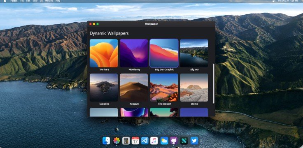Click the Control Center icon in menu bar
Screen dimensions: 303x148
pyautogui.click(x=274, y=1)
